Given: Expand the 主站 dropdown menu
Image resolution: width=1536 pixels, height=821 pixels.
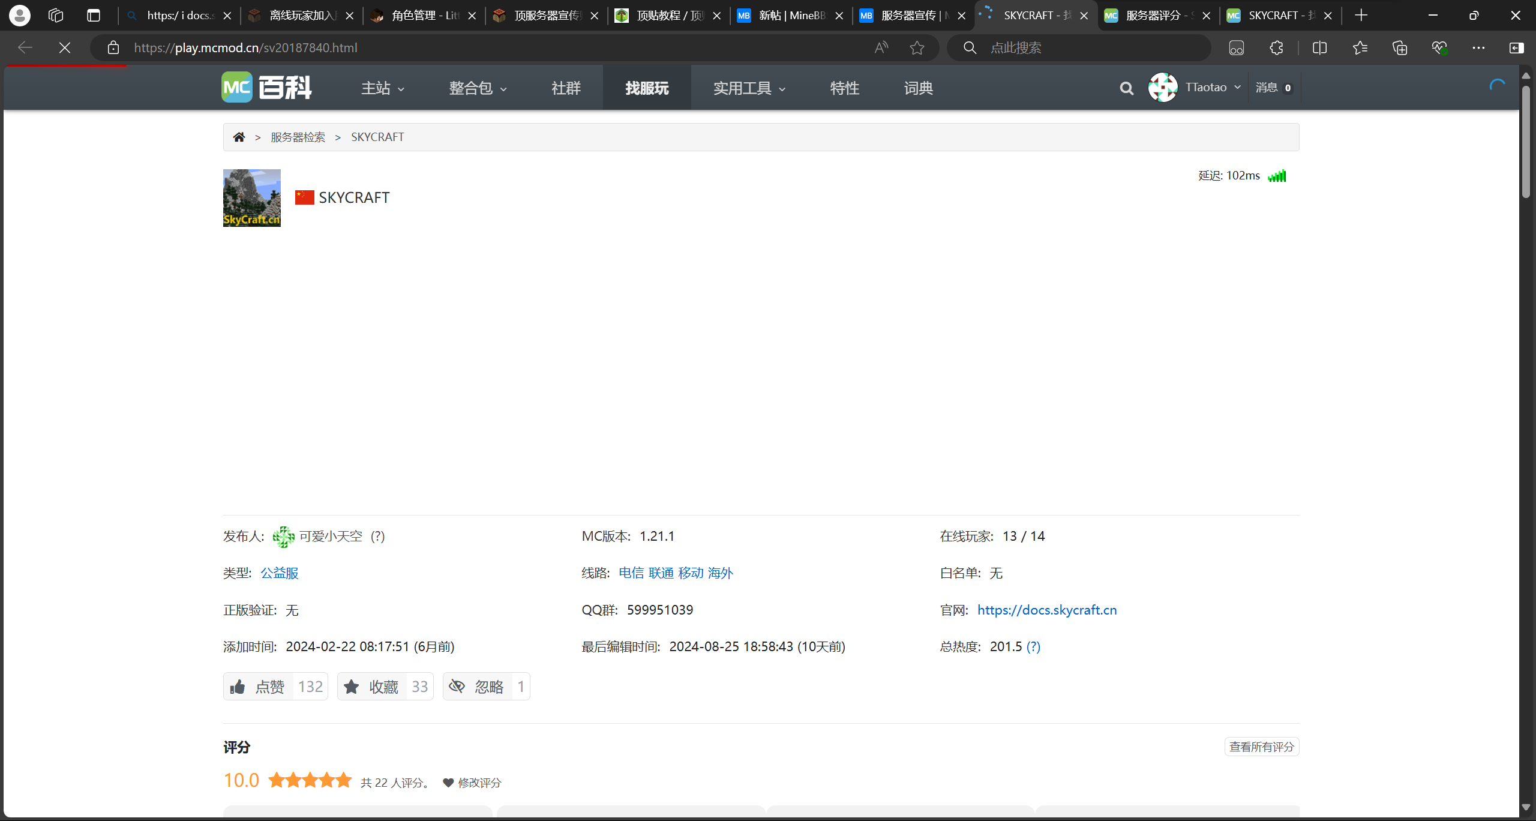Looking at the screenshot, I should coord(383,88).
